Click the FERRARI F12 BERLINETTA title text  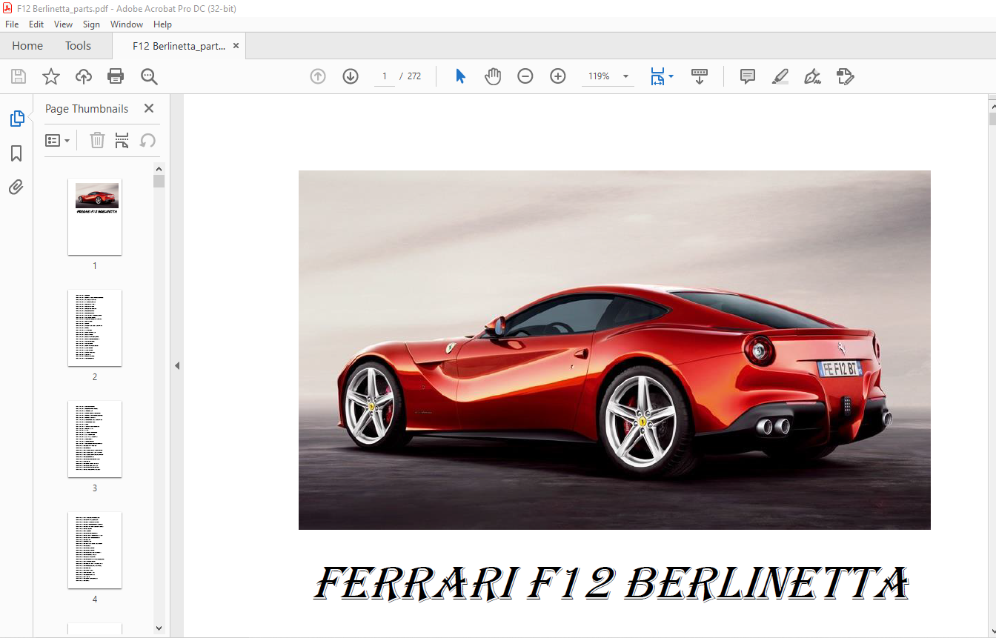tap(612, 585)
